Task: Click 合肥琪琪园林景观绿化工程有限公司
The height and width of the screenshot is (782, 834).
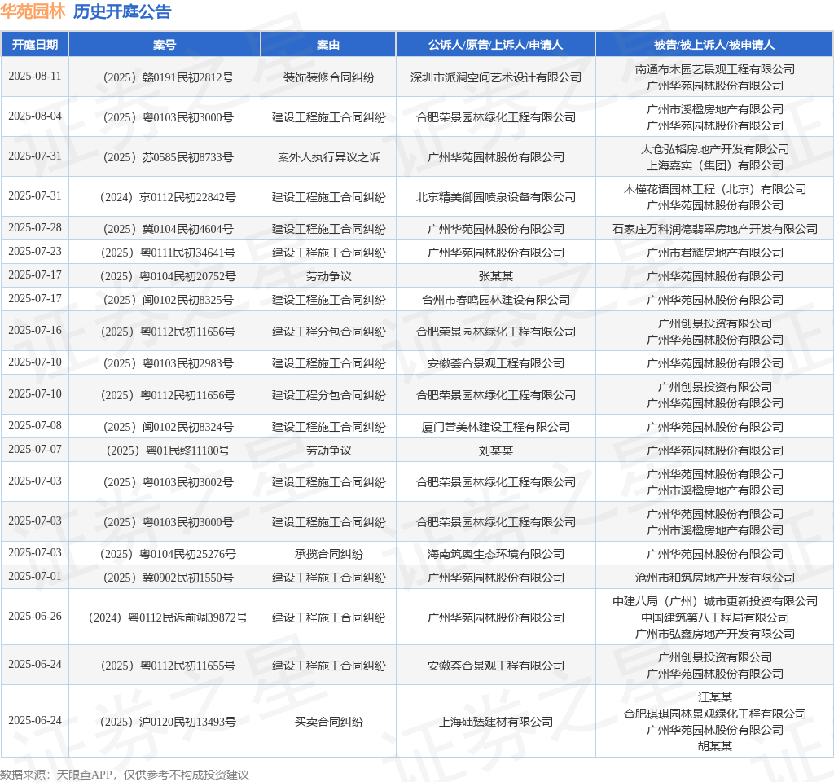Action: click(x=715, y=714)
